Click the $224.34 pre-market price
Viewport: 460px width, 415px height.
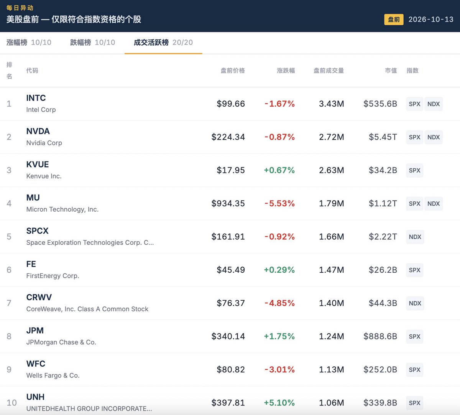[x=228, y=137]
